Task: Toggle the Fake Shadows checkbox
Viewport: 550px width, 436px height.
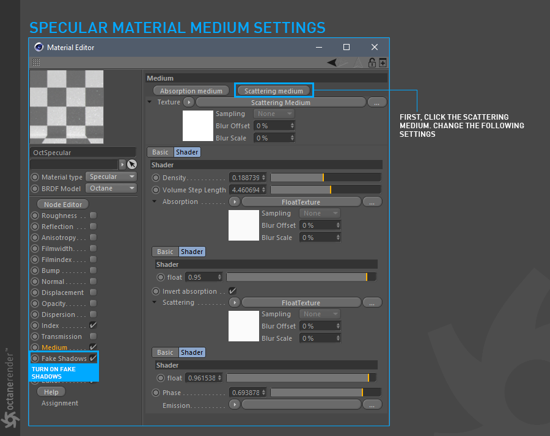Action: pyautogui.click(x=93, y=358)
